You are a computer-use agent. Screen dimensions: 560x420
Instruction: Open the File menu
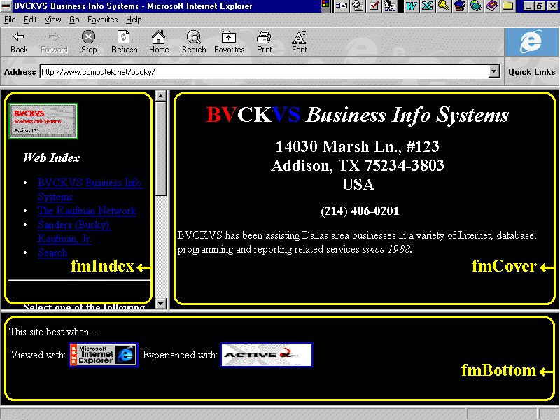tap(10, 20)
